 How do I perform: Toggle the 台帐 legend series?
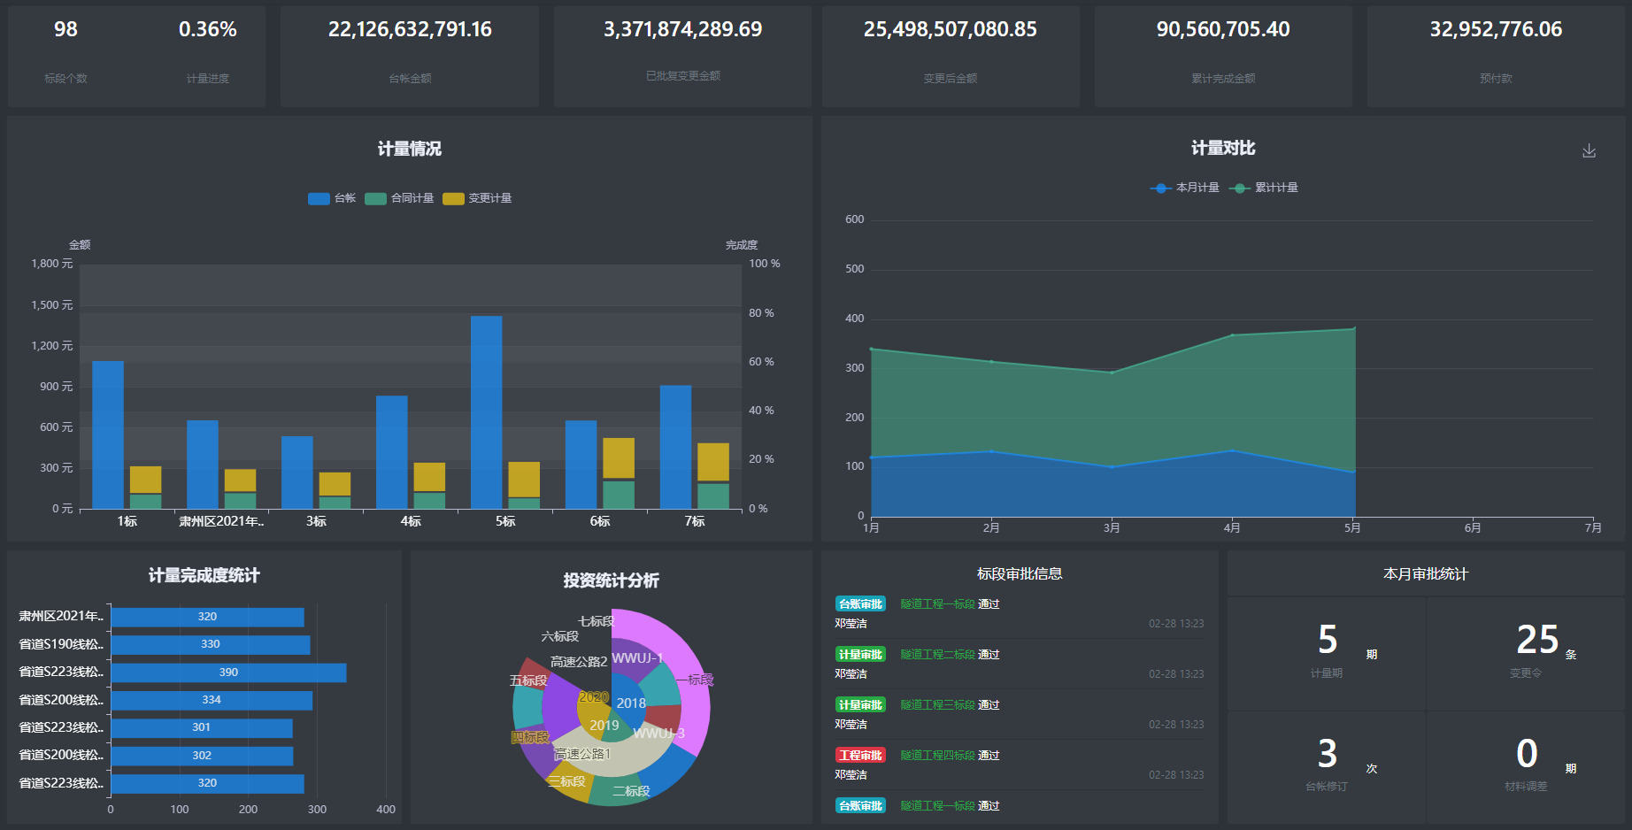click(332, 198)
